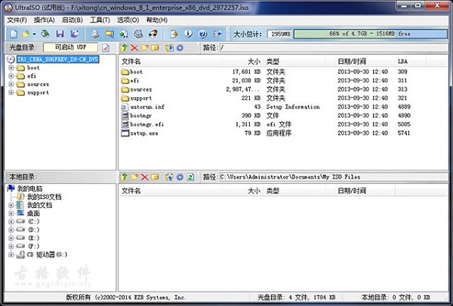The image size is (453, 306).
Task: Open the 帮助(H) menu
Action: pyautogui.click(x=157, y=20)
